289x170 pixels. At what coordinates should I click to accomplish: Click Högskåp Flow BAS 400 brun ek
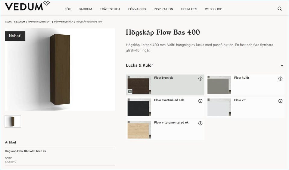click(25, 151)
